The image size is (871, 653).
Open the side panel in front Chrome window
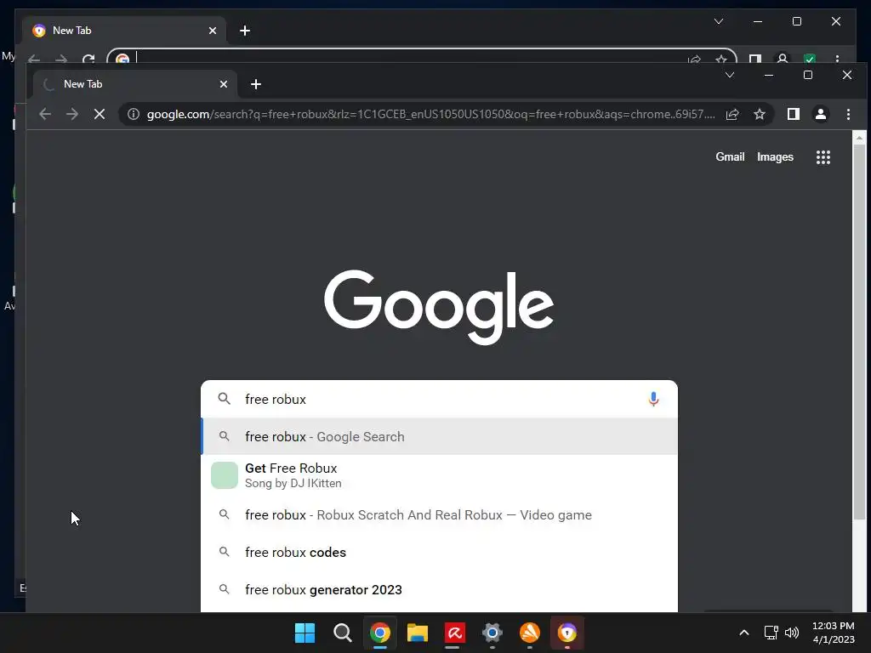tap(794, 114)
